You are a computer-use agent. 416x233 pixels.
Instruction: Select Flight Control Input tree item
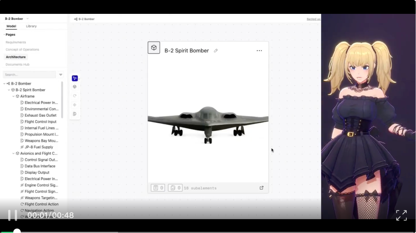click(38, 122)
